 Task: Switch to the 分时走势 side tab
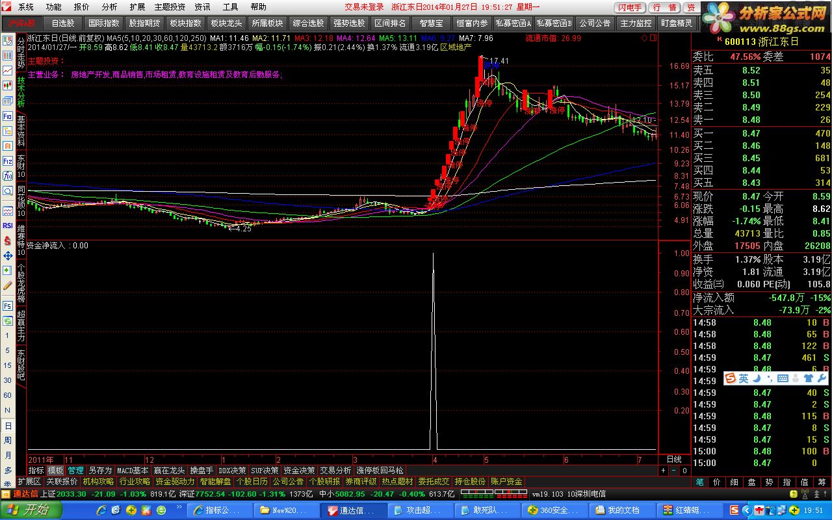click(21, 54)
